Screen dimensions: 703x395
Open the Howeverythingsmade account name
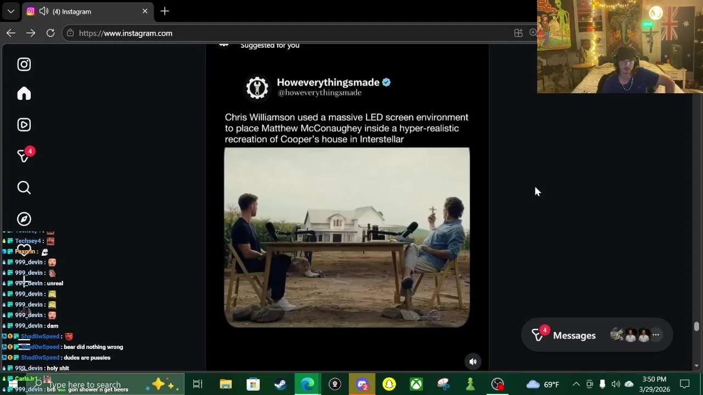[328, 82]
